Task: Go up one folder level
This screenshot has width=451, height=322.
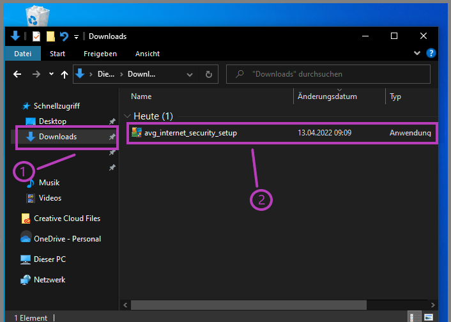Action: coord(65,75)
